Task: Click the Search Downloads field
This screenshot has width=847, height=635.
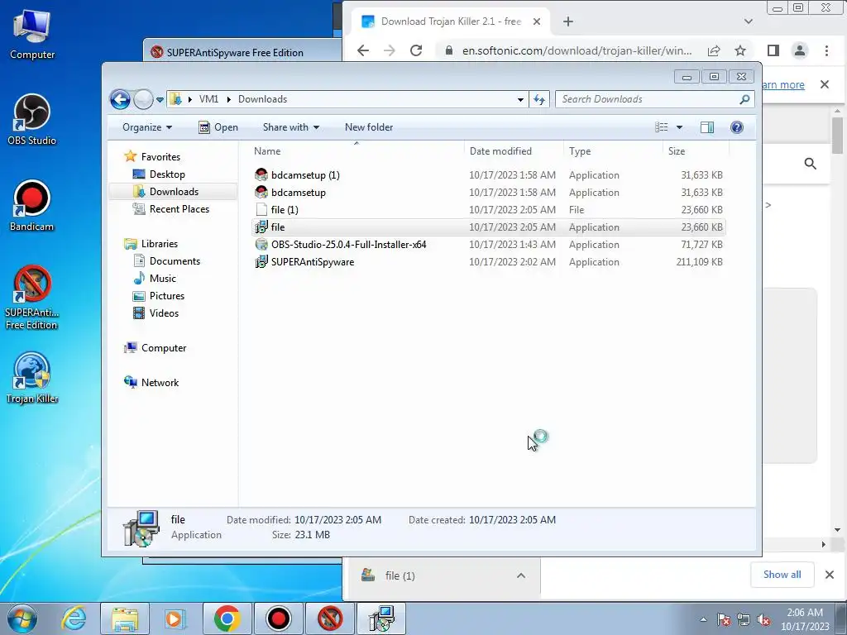Action: [x=647, y=99]
